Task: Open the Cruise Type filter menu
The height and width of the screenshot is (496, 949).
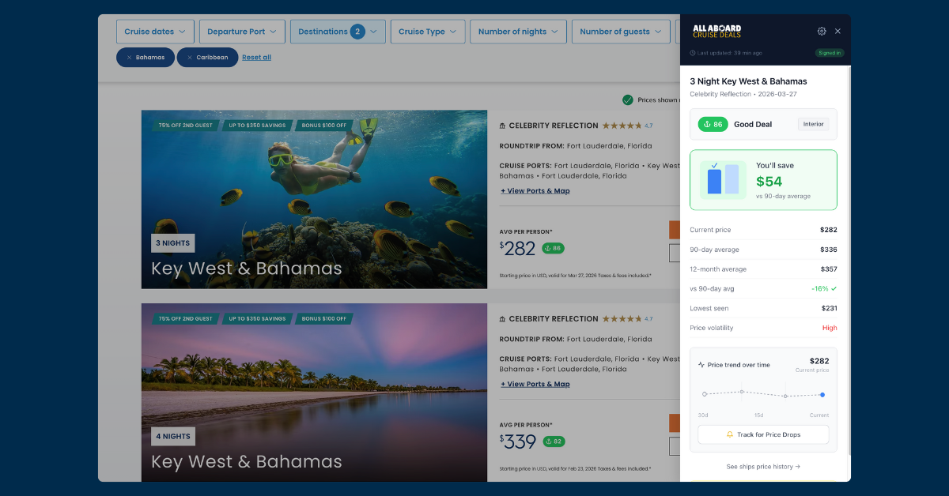Action: click(427, 32)
